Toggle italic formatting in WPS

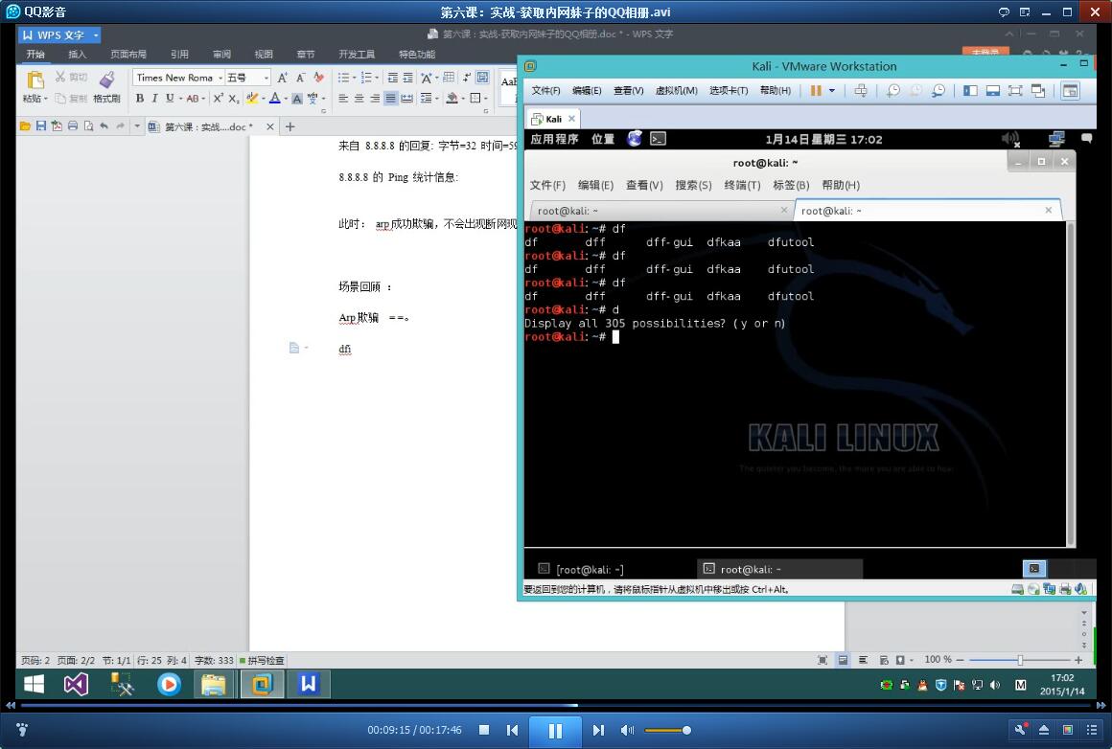pyautogui.click(x=154, y=99)
